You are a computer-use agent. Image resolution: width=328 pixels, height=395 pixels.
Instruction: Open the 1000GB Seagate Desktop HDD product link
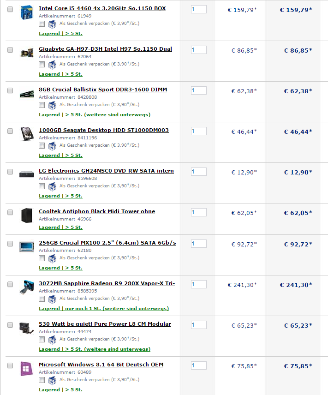pos(103,130)
